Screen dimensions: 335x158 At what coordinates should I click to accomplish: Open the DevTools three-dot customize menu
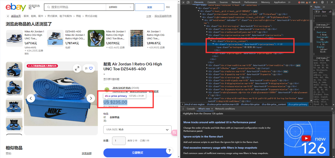pyautogui.click(x=327, y=2)
